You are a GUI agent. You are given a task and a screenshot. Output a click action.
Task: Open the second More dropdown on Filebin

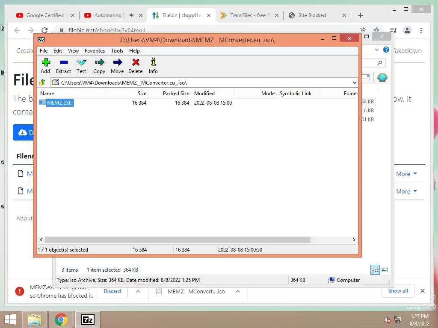tap(406, 191)
